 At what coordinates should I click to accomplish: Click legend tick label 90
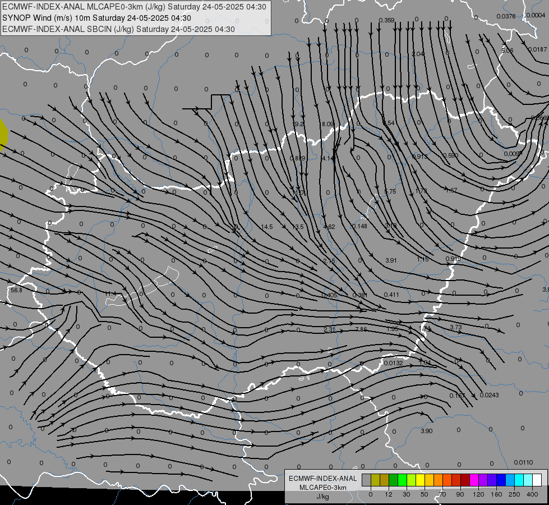point(460,494)
